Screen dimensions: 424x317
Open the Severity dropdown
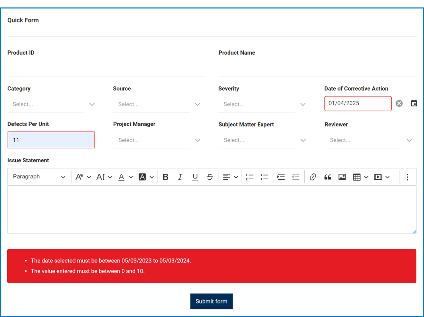[x=257, y=104]
